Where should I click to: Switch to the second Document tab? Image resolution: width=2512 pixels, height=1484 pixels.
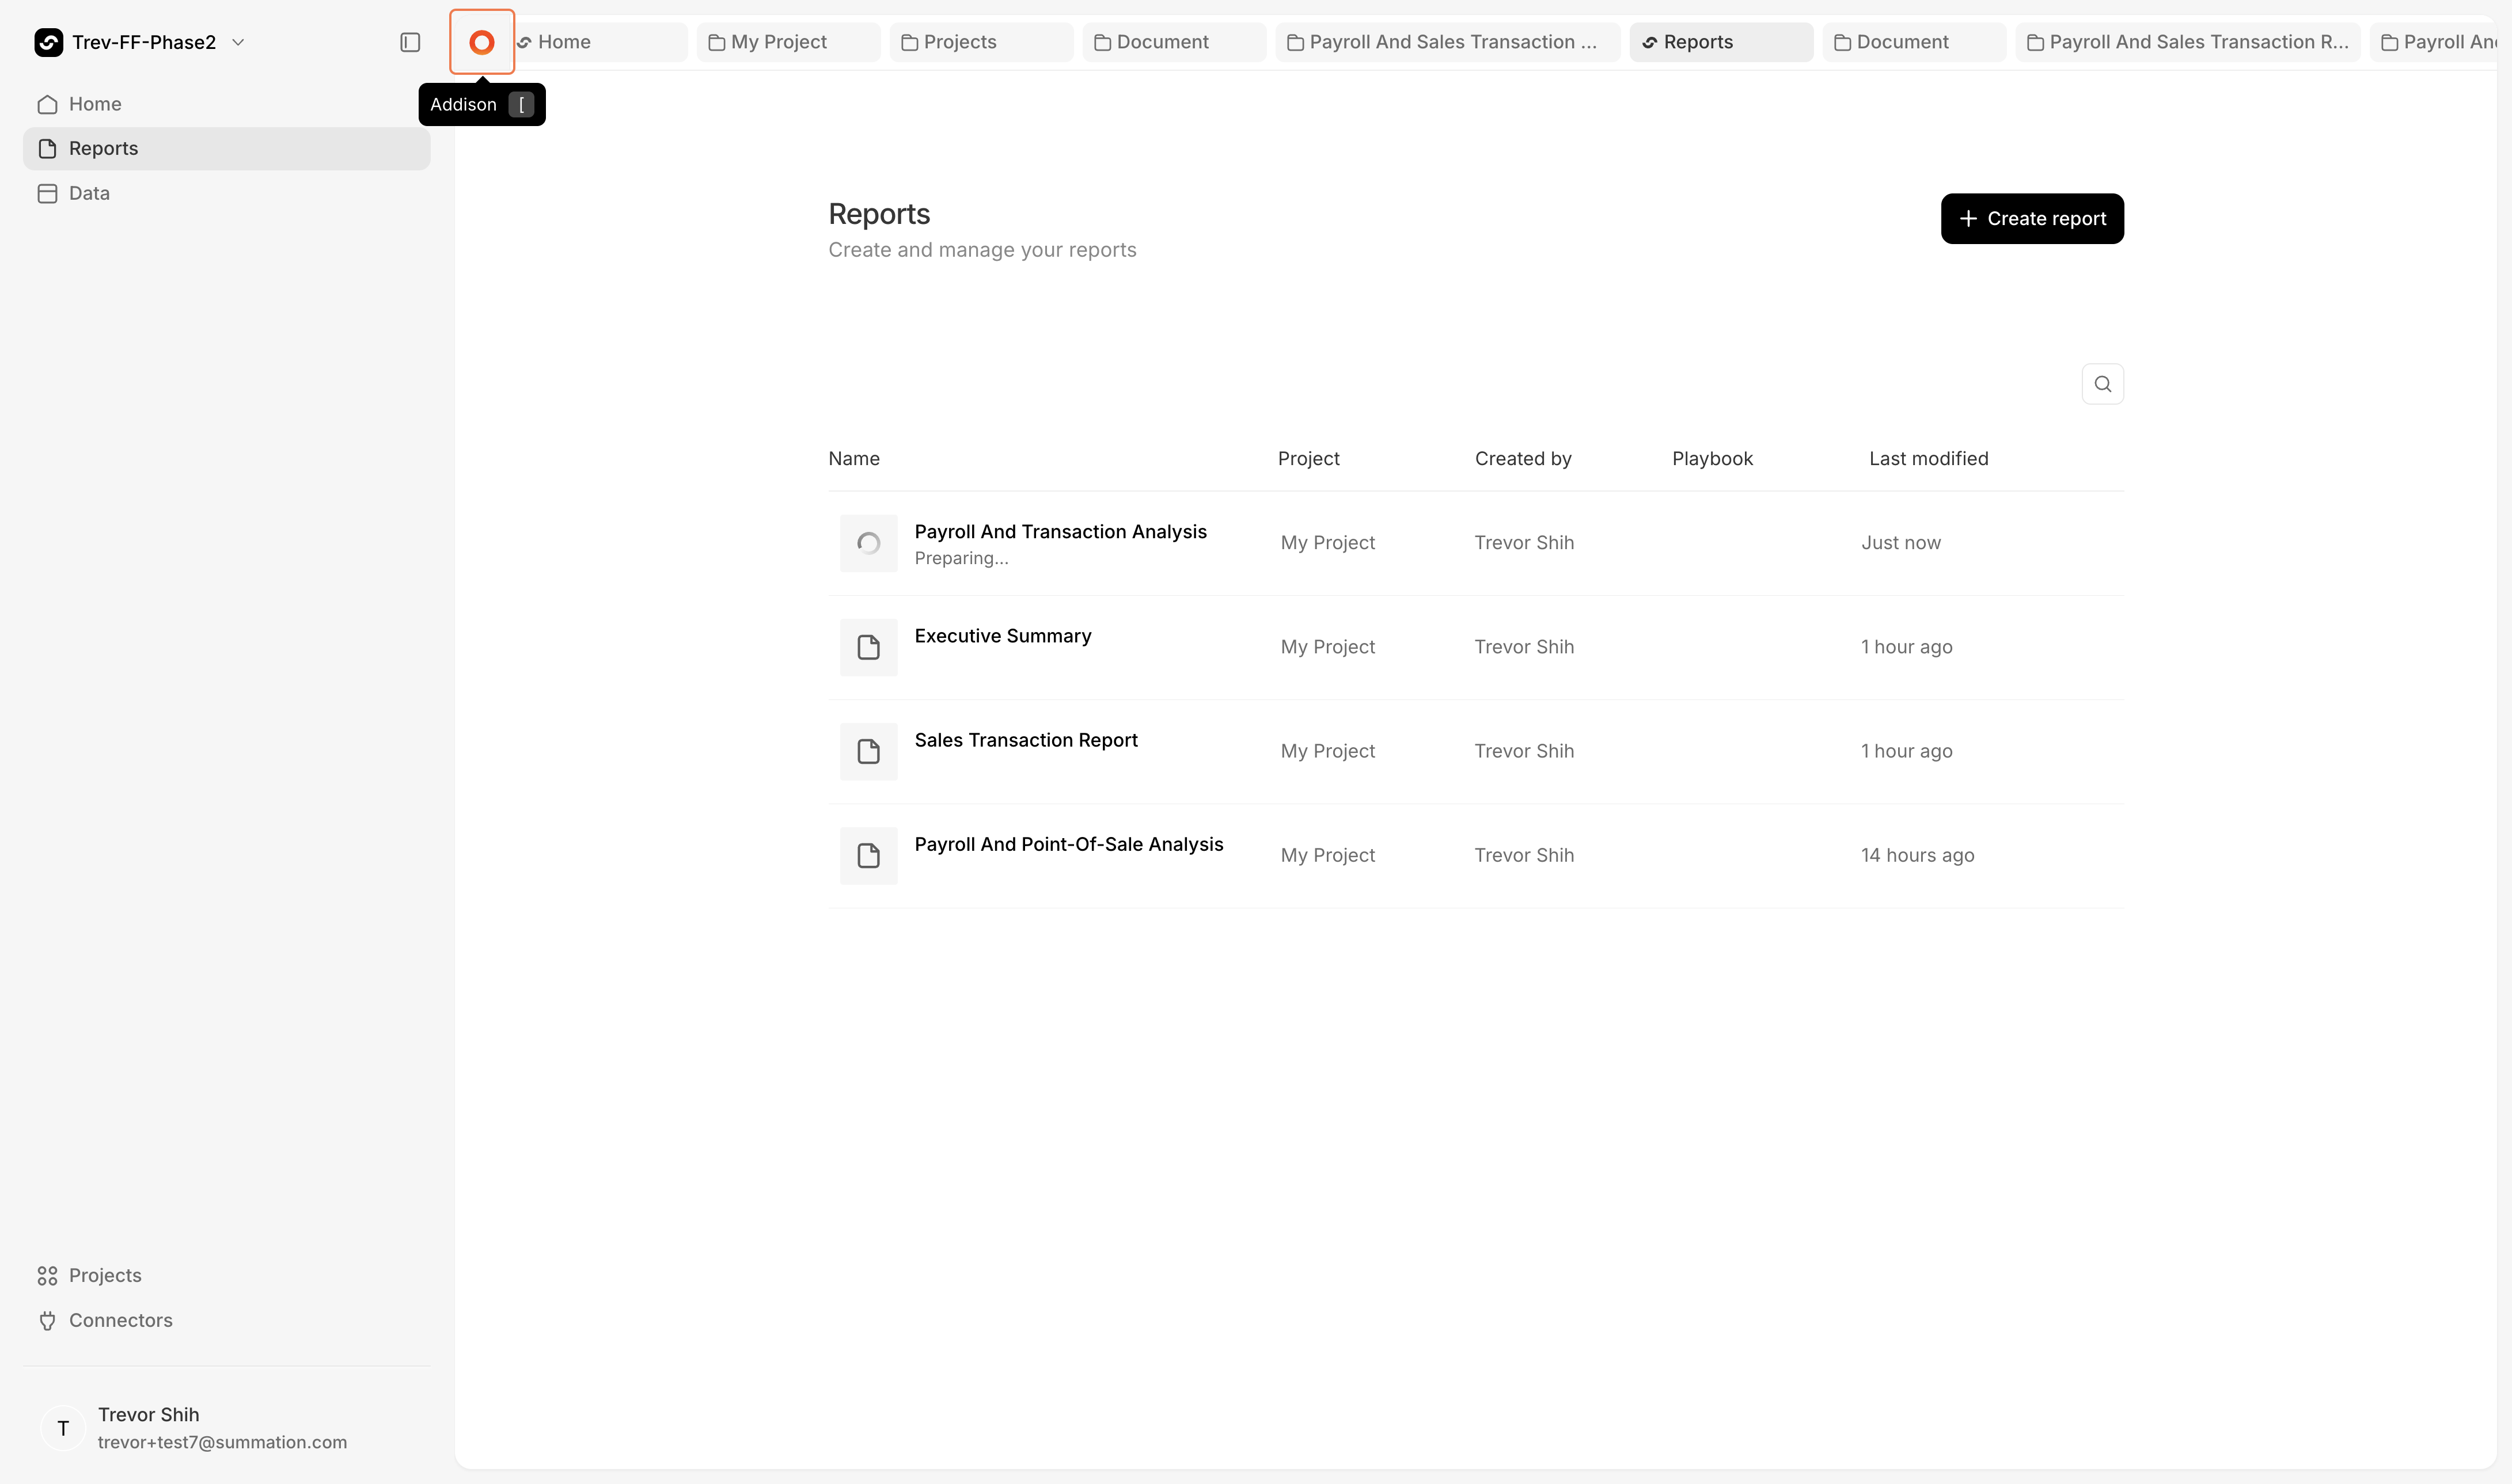pyautogui.click(x=1914, y=42)
